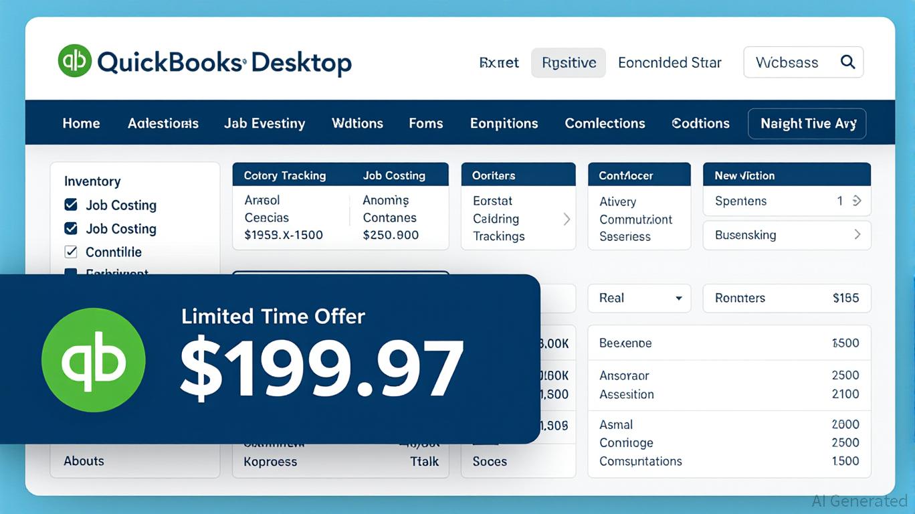This screenshot has height=514, width=915.
Task: Click the search magnifier icon
Action: [847, 62]
